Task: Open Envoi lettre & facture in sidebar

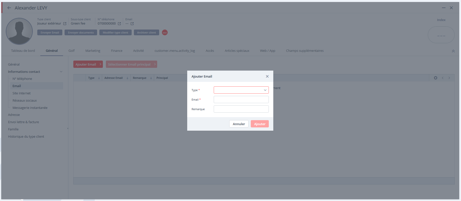Action: pyautogui.click(x=24, y=122)
